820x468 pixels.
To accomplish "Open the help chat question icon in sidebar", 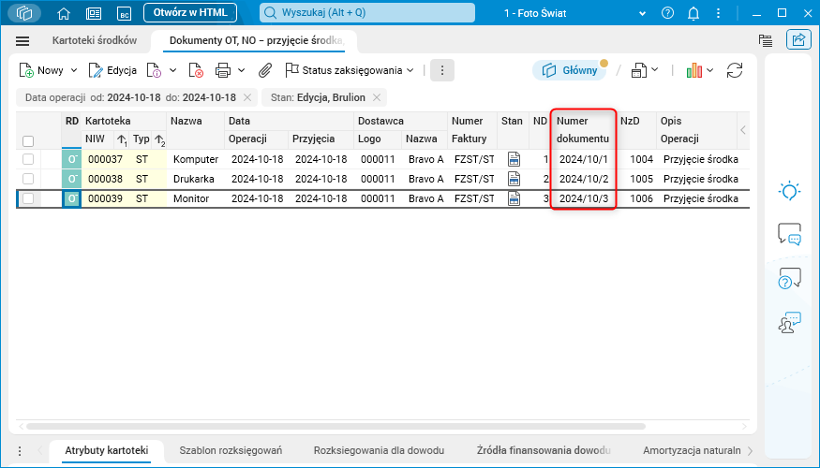I will pyautogui.click(x=789, y=278).
